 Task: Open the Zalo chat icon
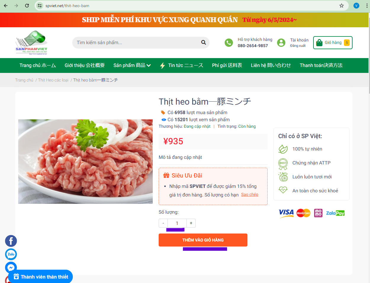(x=11, y=254)
